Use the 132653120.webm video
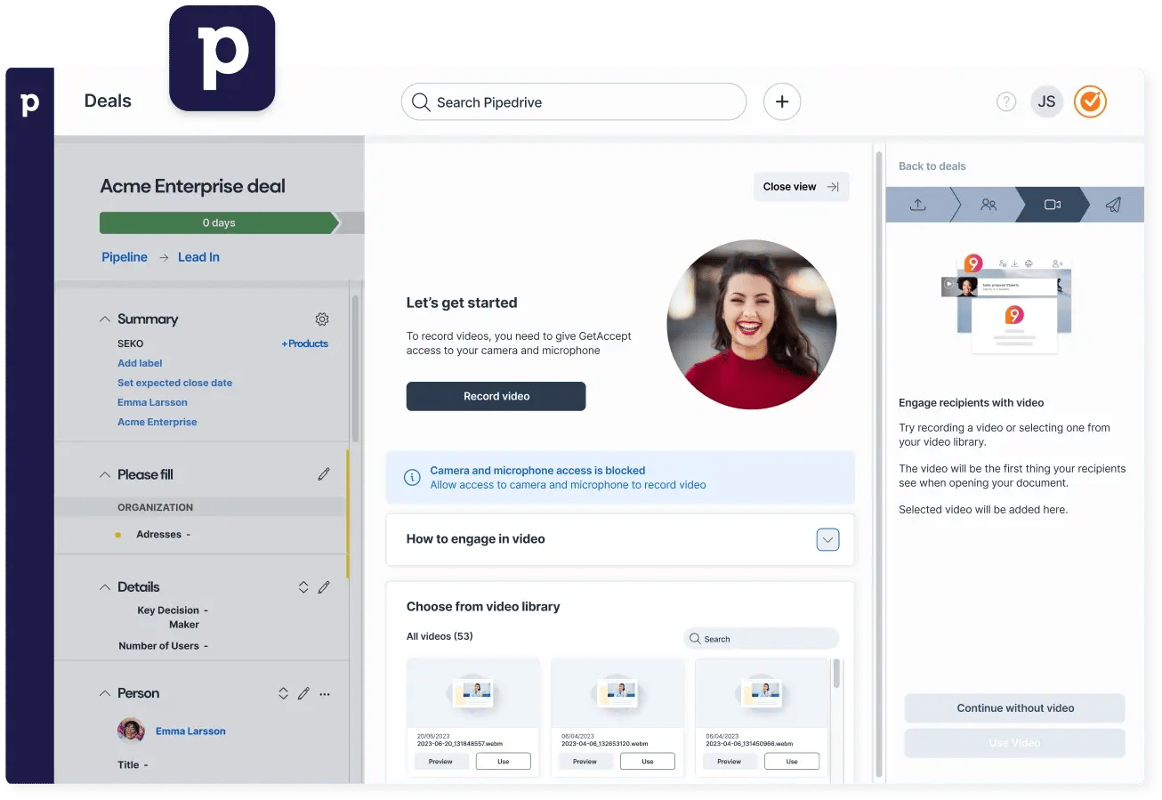The width and height of the screenshot is (1162, 800). [648, 762]
